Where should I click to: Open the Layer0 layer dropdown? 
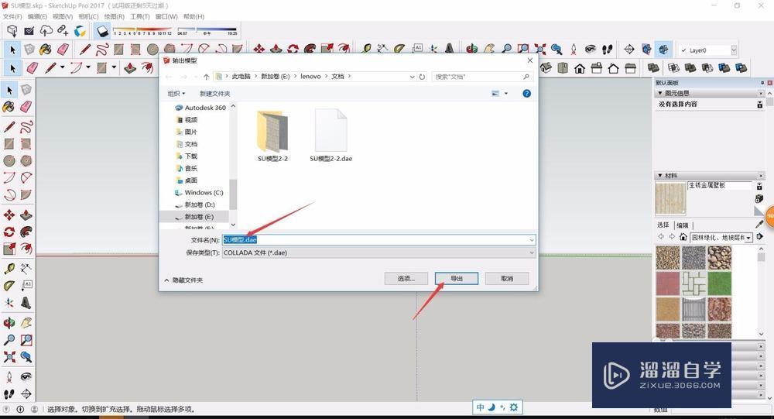[x=734, y=50]
